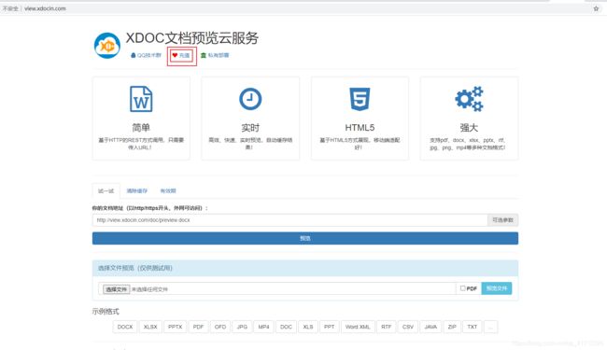This screenshot has height=350, width=607.
Task: Select the ZIP sample format
Action: click(x=452, y=327)
